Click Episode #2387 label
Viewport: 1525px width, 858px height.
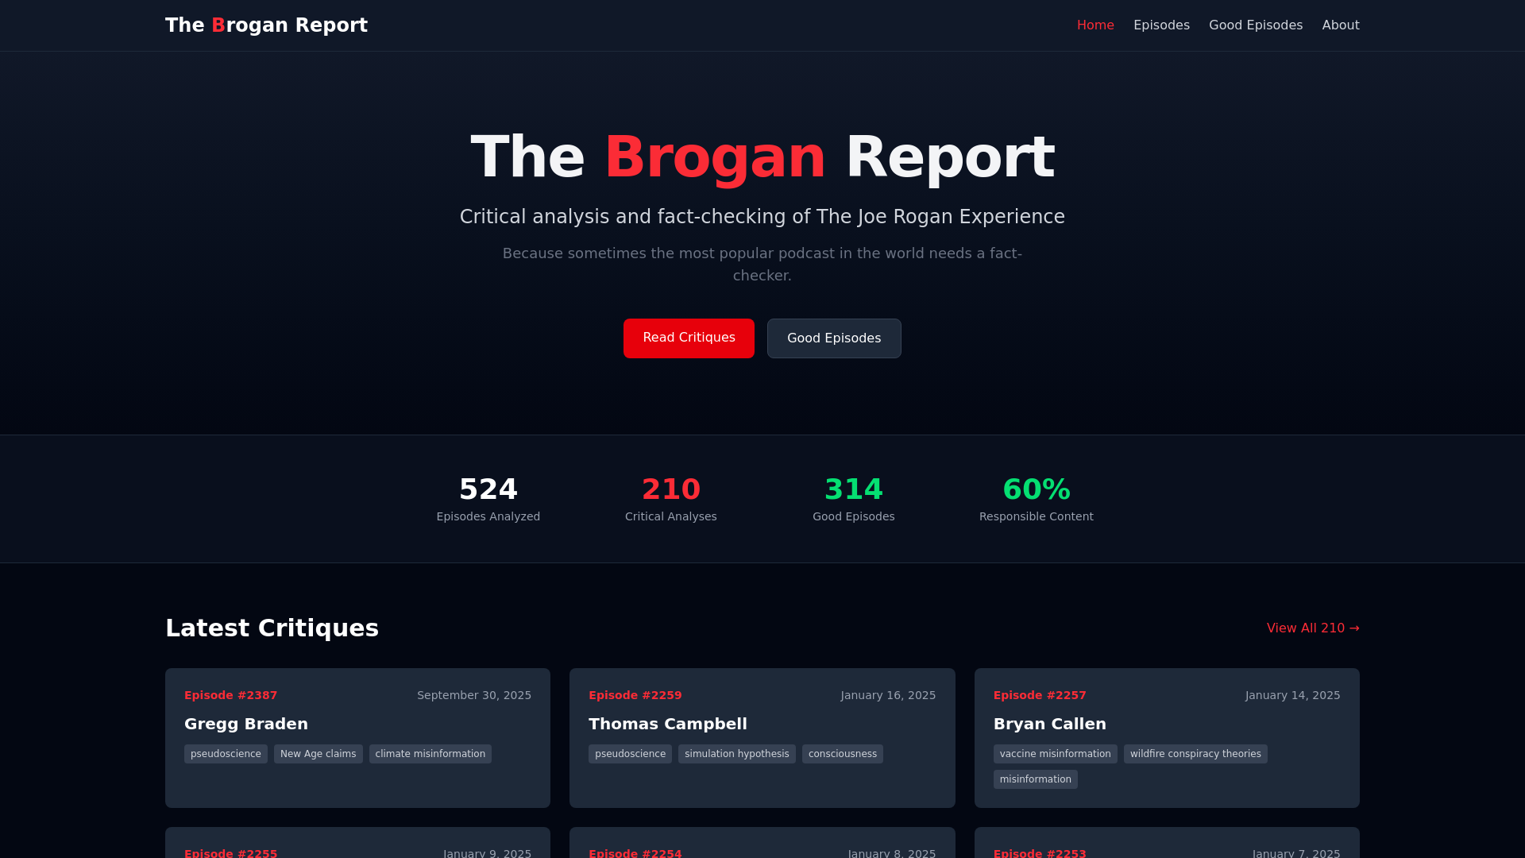point(231,695)
